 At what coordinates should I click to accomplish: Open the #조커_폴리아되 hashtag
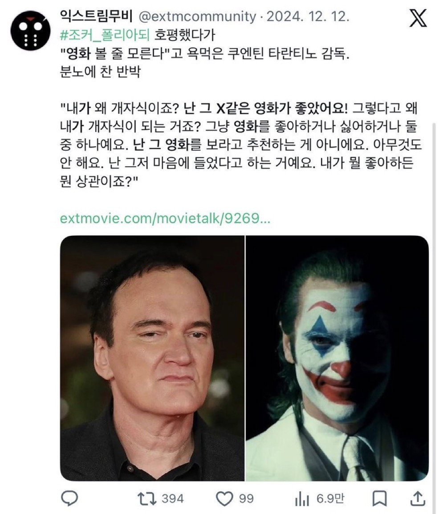(105, 35)
